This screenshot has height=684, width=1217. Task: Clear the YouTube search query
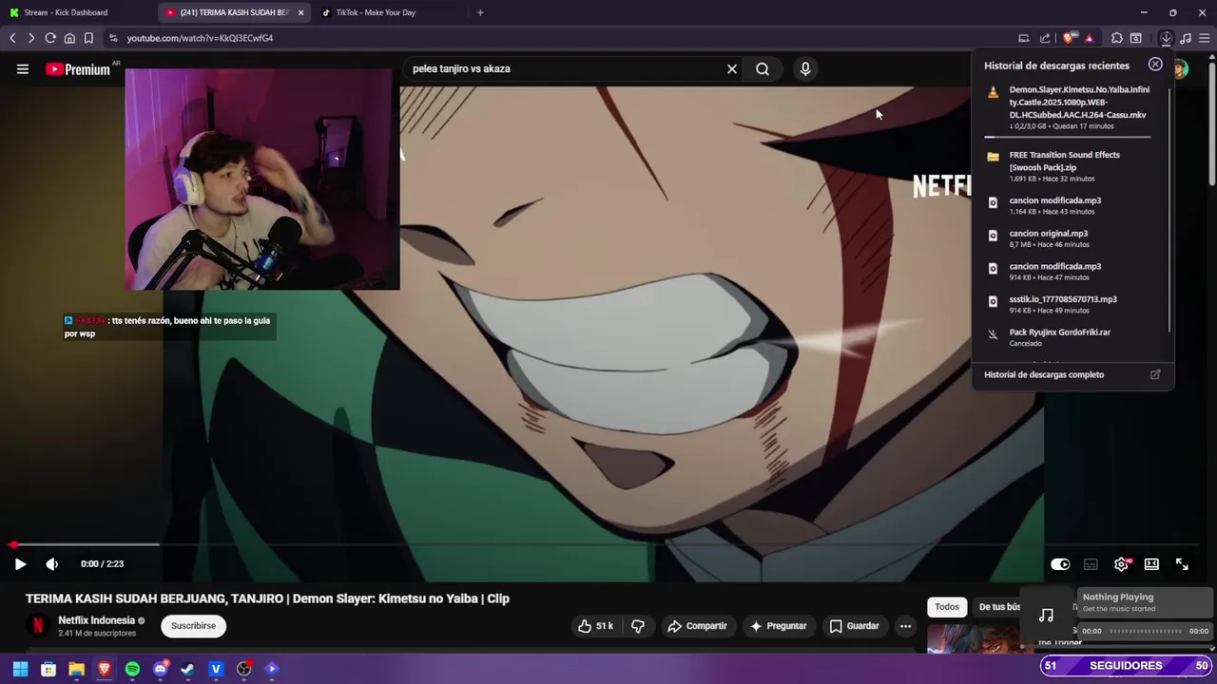[x=732, y=68]
